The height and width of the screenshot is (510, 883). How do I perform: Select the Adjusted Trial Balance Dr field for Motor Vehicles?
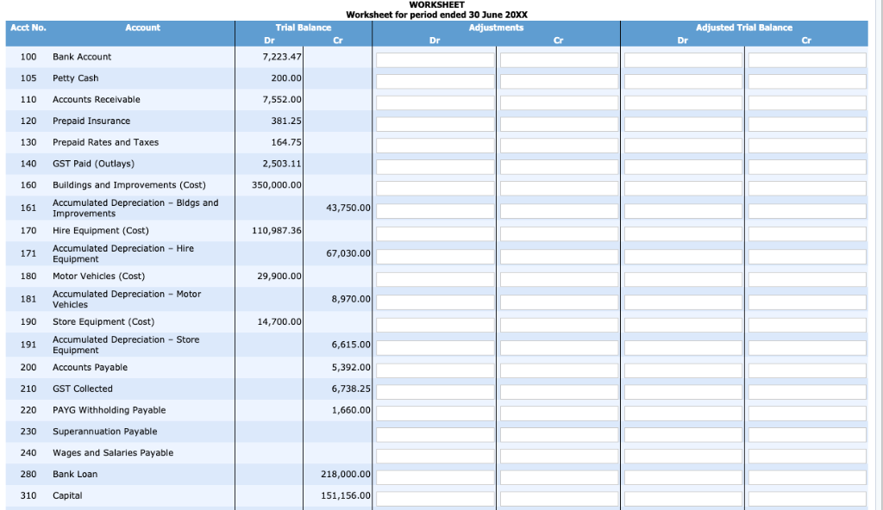(683, 277)
